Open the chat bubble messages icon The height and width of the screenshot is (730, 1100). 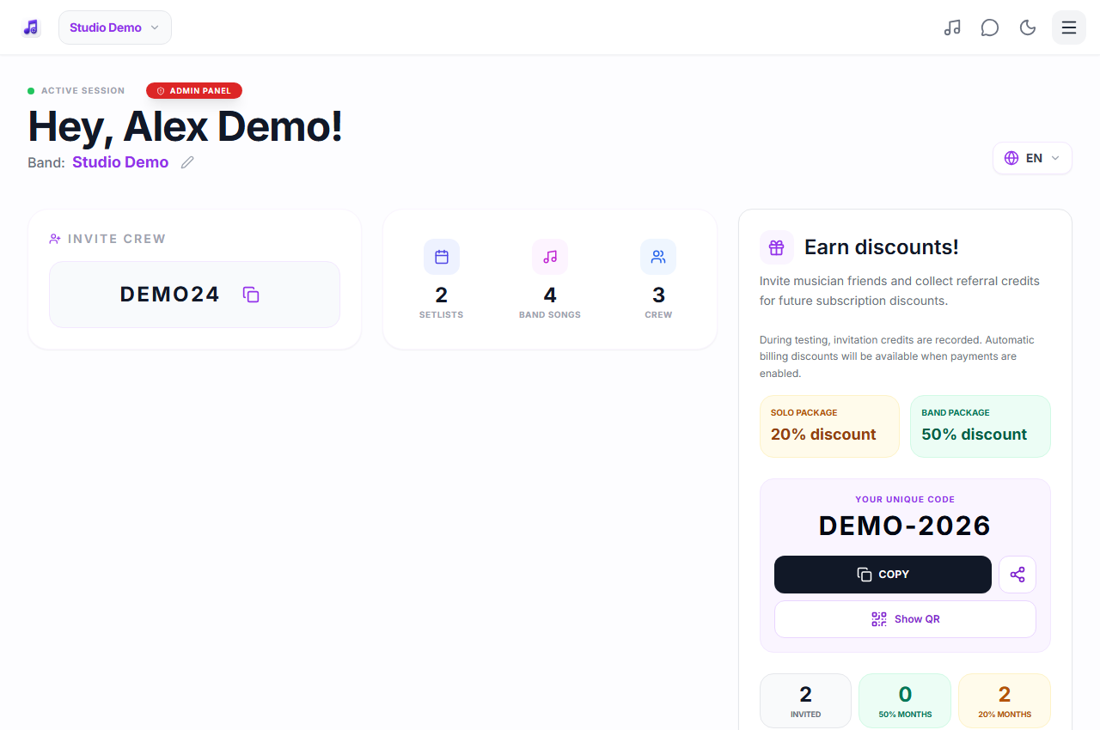click(990, 27)
